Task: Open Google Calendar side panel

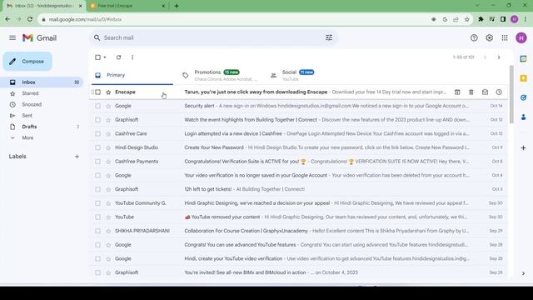Action: coord(524,58)
